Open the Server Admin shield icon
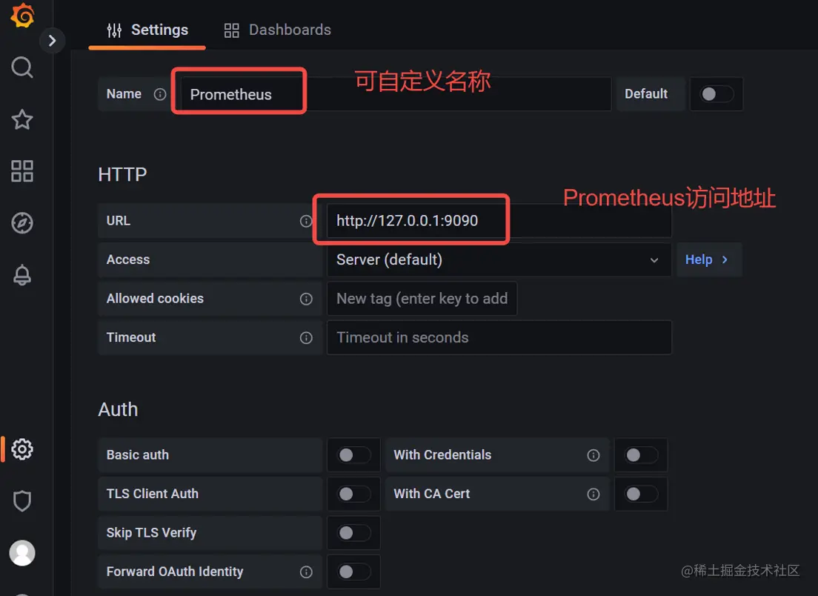This screenshot has height=596, width=818. pyautogui.click(x=22, y=501)
